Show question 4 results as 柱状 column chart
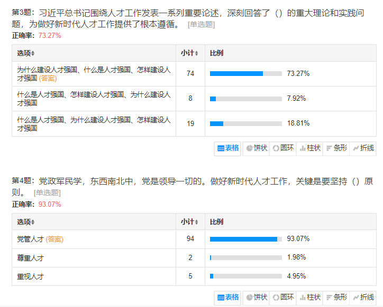 [x=309, y=298]
